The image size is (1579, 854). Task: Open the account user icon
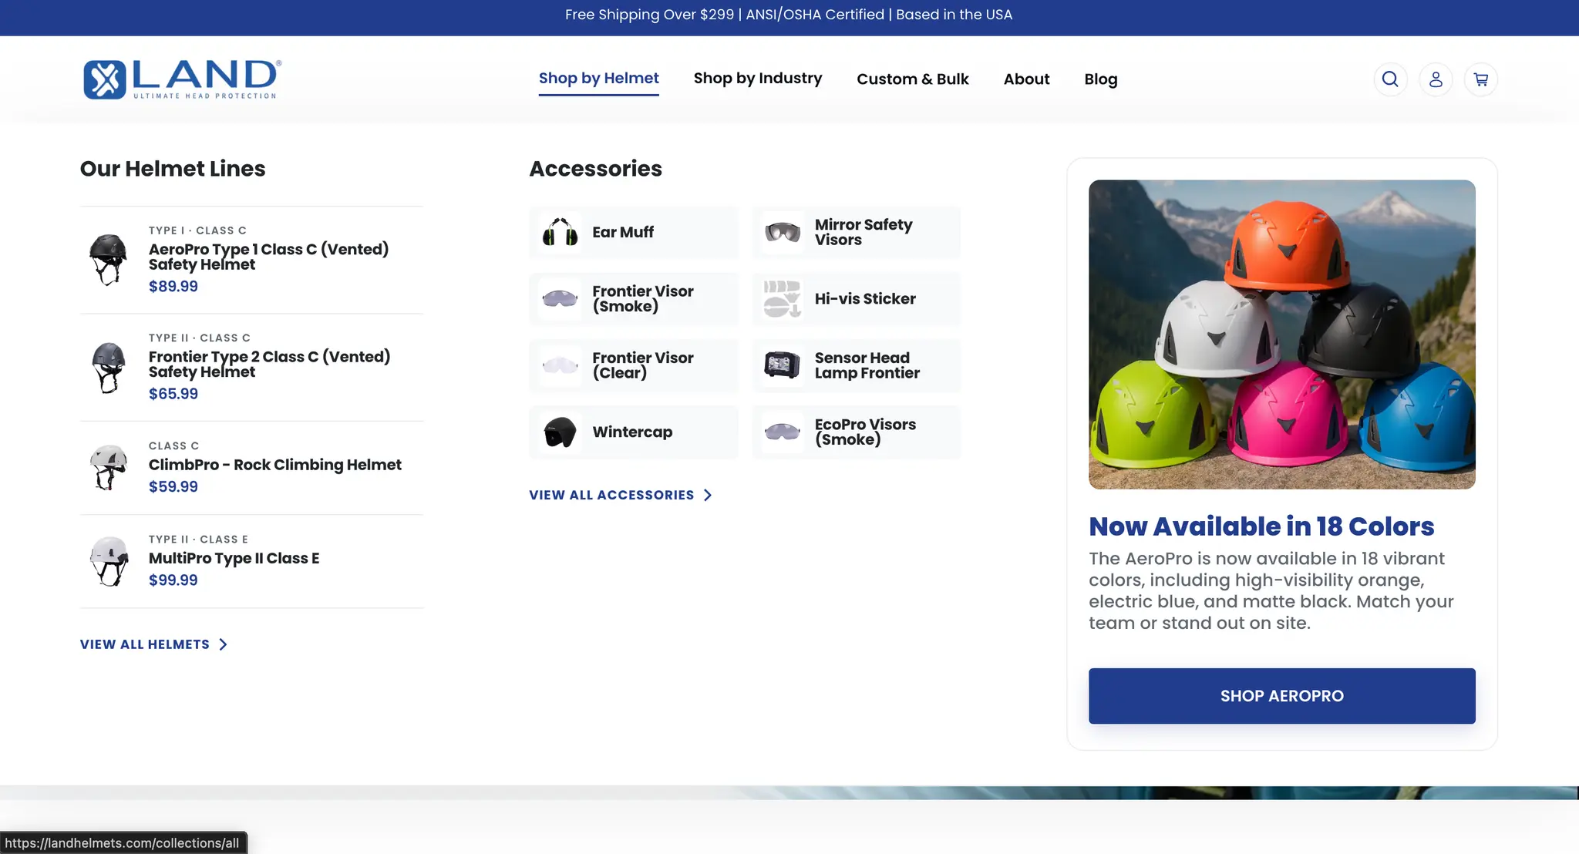click(x=1436, y=79)
